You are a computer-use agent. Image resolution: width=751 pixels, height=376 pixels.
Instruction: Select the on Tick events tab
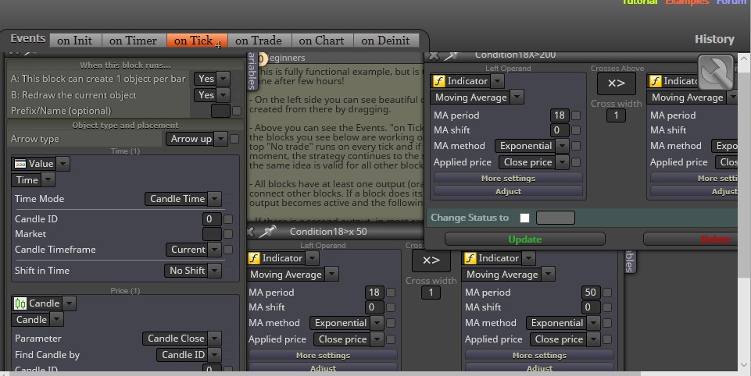(x=197, y=41)
